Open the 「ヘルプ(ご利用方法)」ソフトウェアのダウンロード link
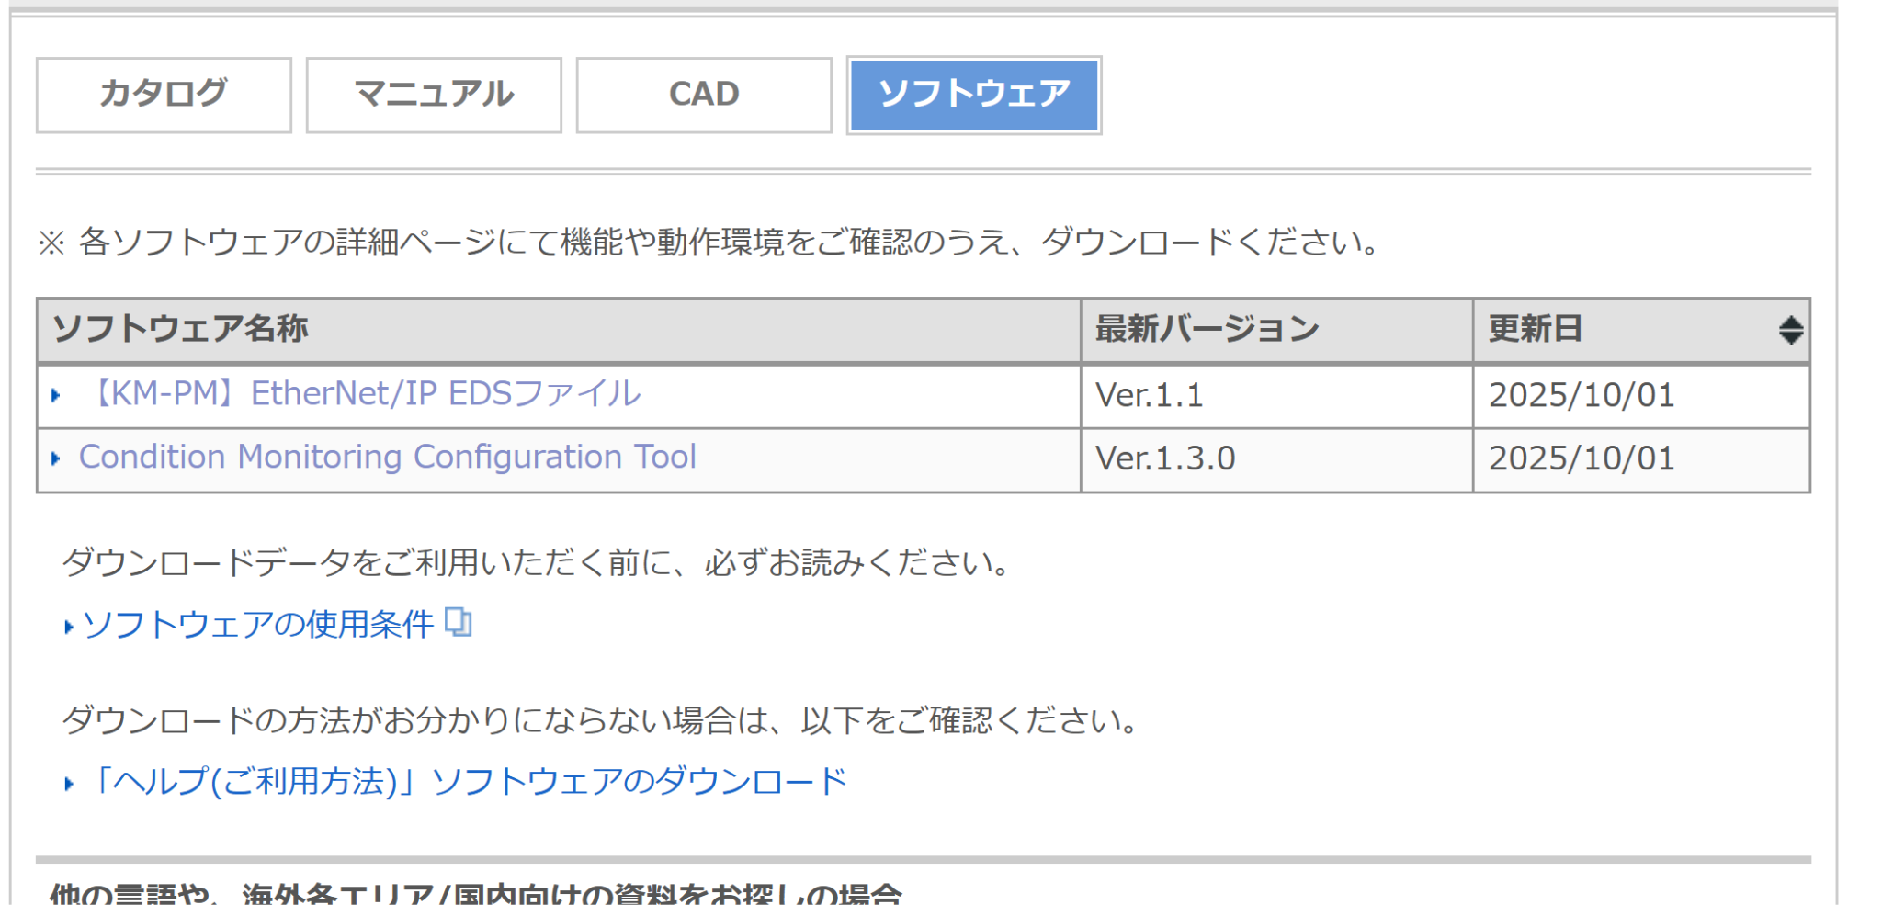The image size is (1882, 905). tap(467, 782)
